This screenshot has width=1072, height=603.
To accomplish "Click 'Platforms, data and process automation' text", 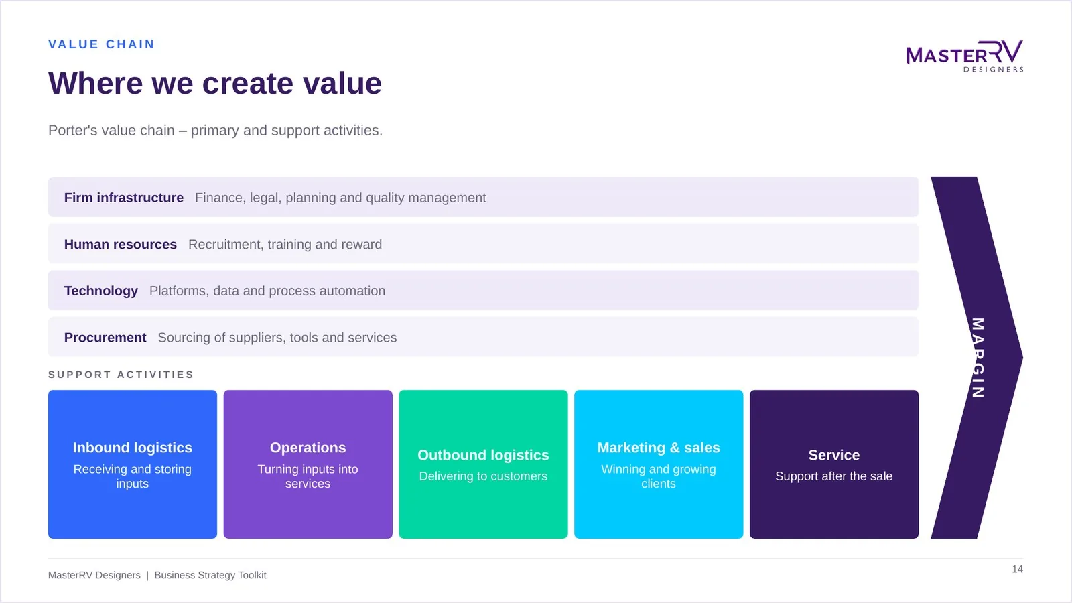I will 267,291.
